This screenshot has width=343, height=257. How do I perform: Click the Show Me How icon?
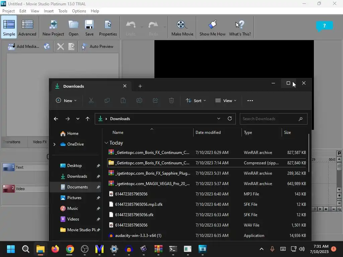(212, 27)
